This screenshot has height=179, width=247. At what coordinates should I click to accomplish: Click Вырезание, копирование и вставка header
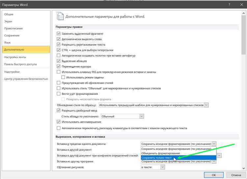[x=80, y=137]
